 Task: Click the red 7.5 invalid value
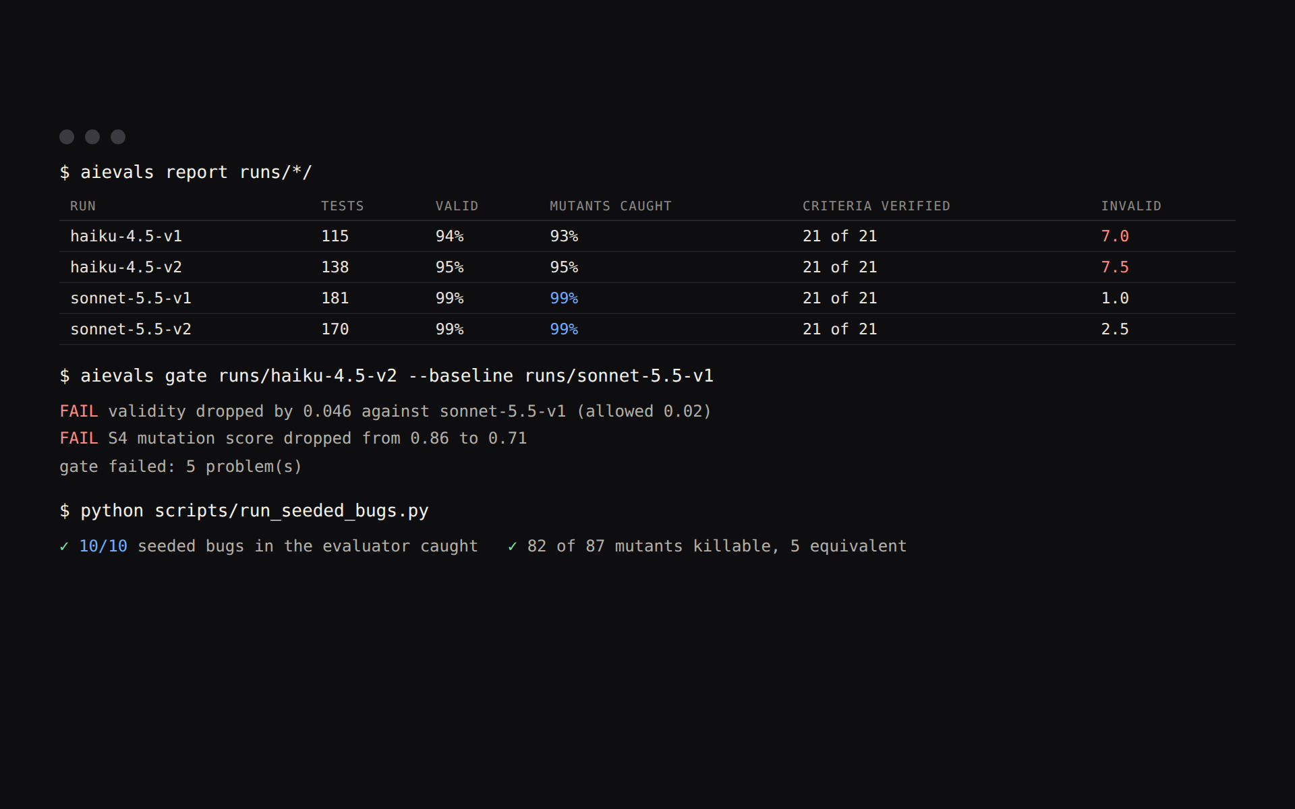[1115, 267]
